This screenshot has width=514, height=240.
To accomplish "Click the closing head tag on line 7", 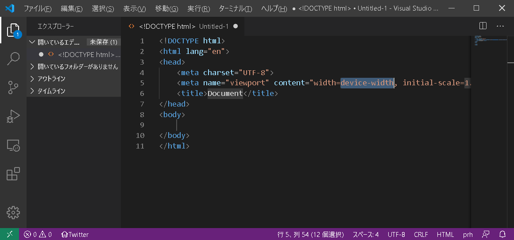I will click(x=174, y=104).
